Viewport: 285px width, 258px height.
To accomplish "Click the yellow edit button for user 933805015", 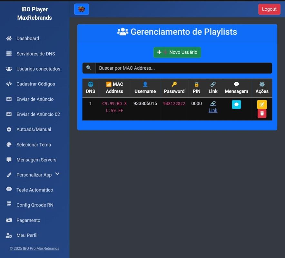I will click(x=262, y=104).
